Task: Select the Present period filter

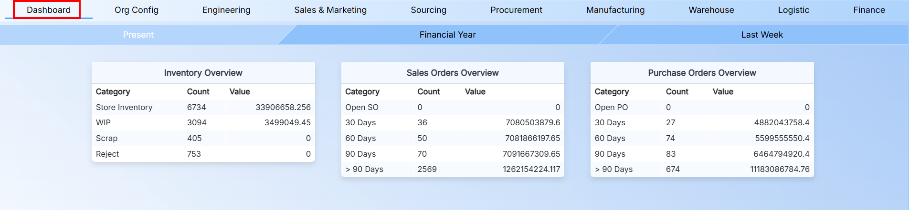Action: (138, 35)
